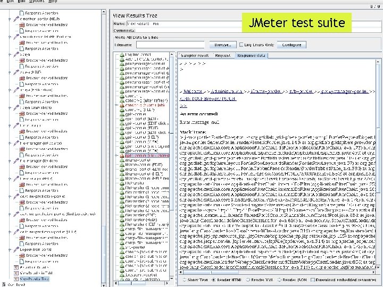Open the Run menu

click(22, 1)
